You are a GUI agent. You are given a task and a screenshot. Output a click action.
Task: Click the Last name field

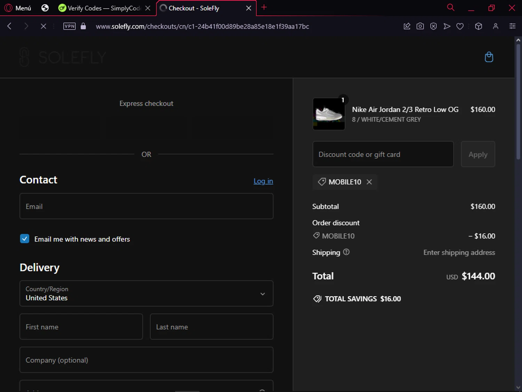pyautogui.click(x=212, y=326)
